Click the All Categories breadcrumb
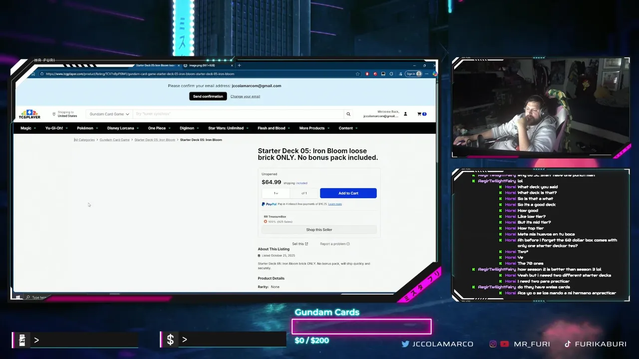The image size is (639, 359). (84, 140)
